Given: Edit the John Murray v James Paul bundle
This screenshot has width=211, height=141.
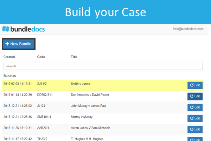Looking at the screenshot, I should (195, 108).
